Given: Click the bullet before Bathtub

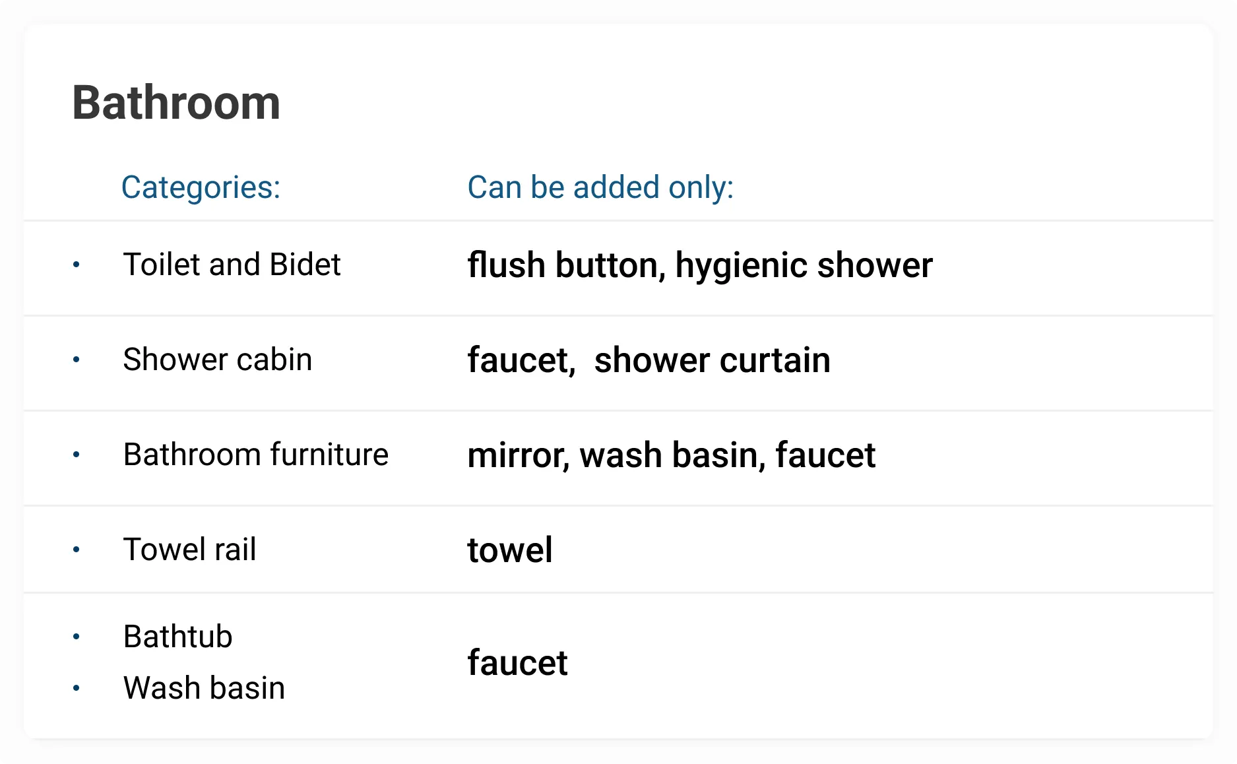Looking at the screenshot, I should coord(77,637).
